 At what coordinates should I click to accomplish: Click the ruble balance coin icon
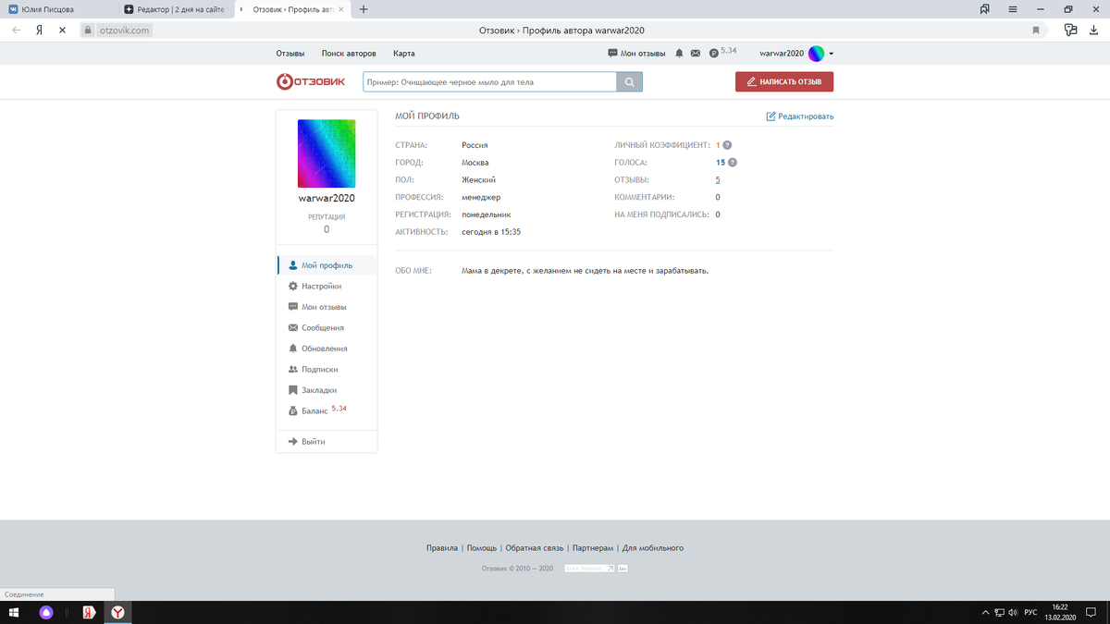tap(714, 54)
